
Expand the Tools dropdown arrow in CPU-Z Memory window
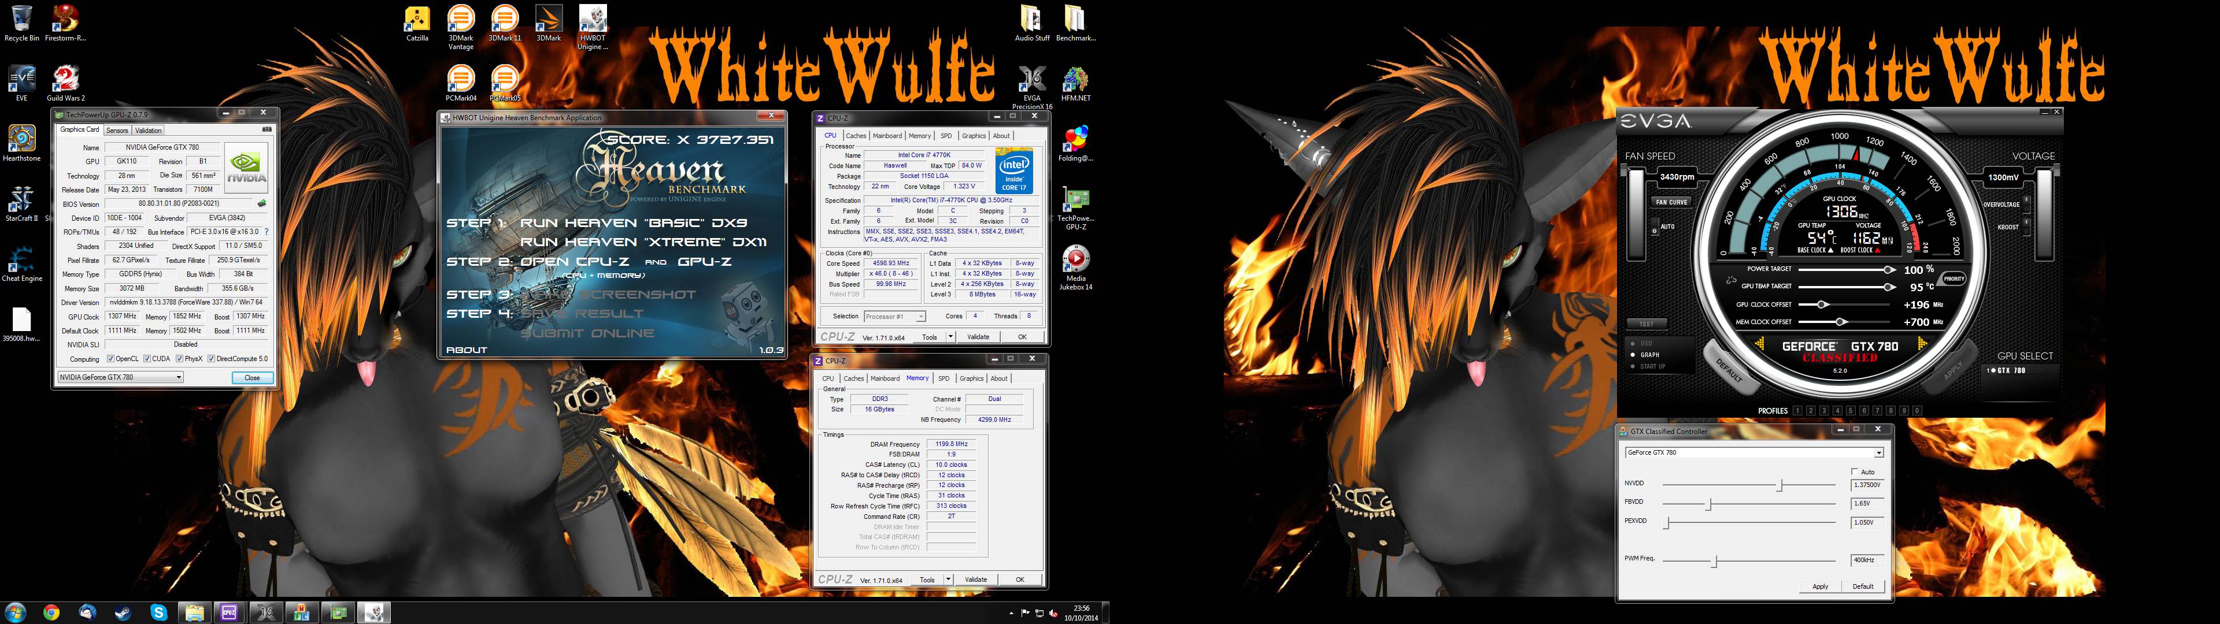948,580
